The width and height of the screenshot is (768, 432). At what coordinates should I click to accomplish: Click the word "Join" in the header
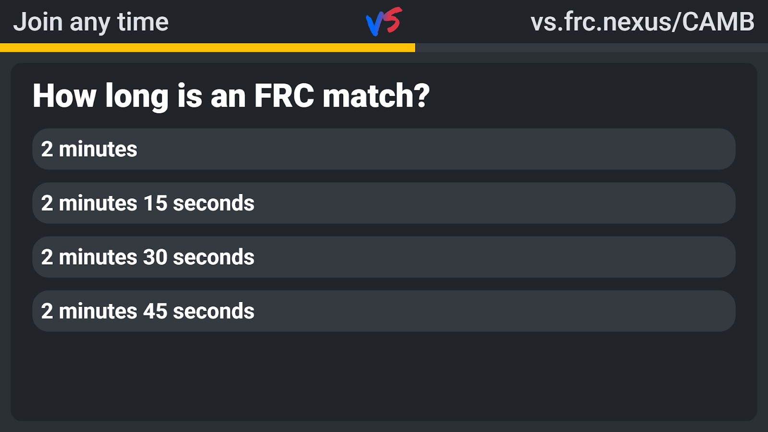coord(38,22)
